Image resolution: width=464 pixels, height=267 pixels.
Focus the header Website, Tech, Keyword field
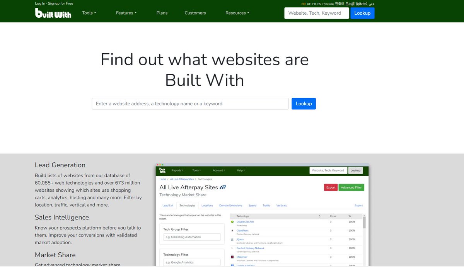tap(317, 13)
